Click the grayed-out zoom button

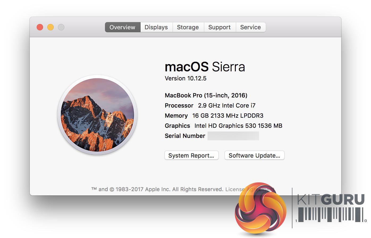coord(61,27)
